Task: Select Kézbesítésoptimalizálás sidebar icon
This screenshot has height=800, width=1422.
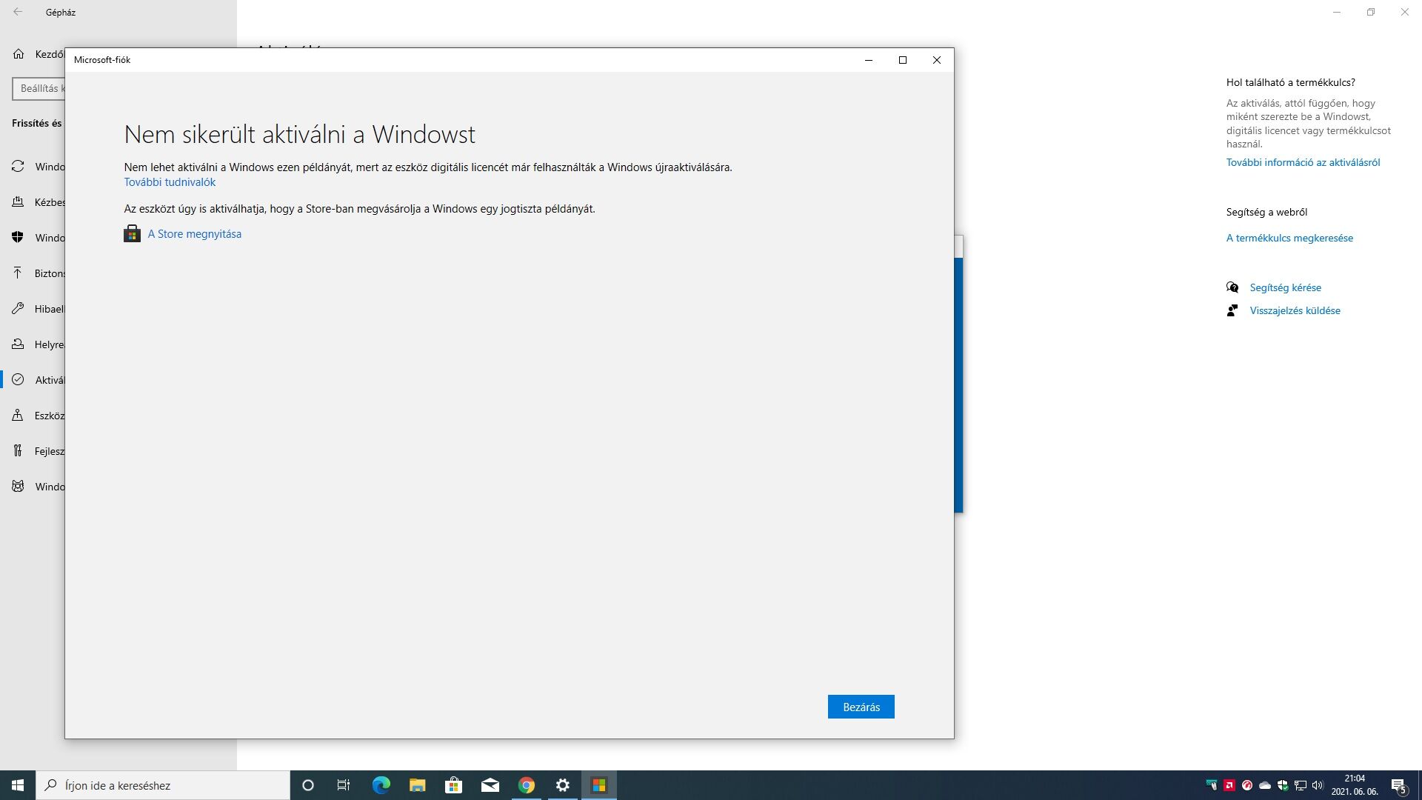Action: 18,202
